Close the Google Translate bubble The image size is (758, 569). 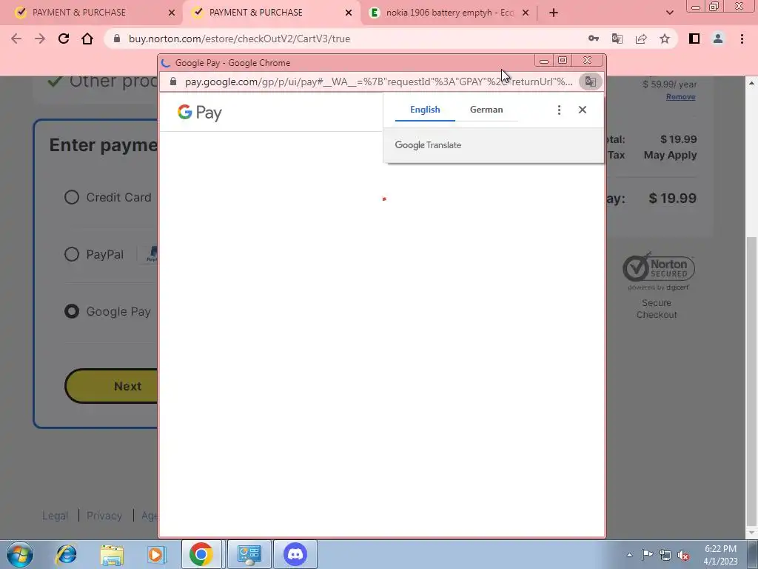pos(583,110)
